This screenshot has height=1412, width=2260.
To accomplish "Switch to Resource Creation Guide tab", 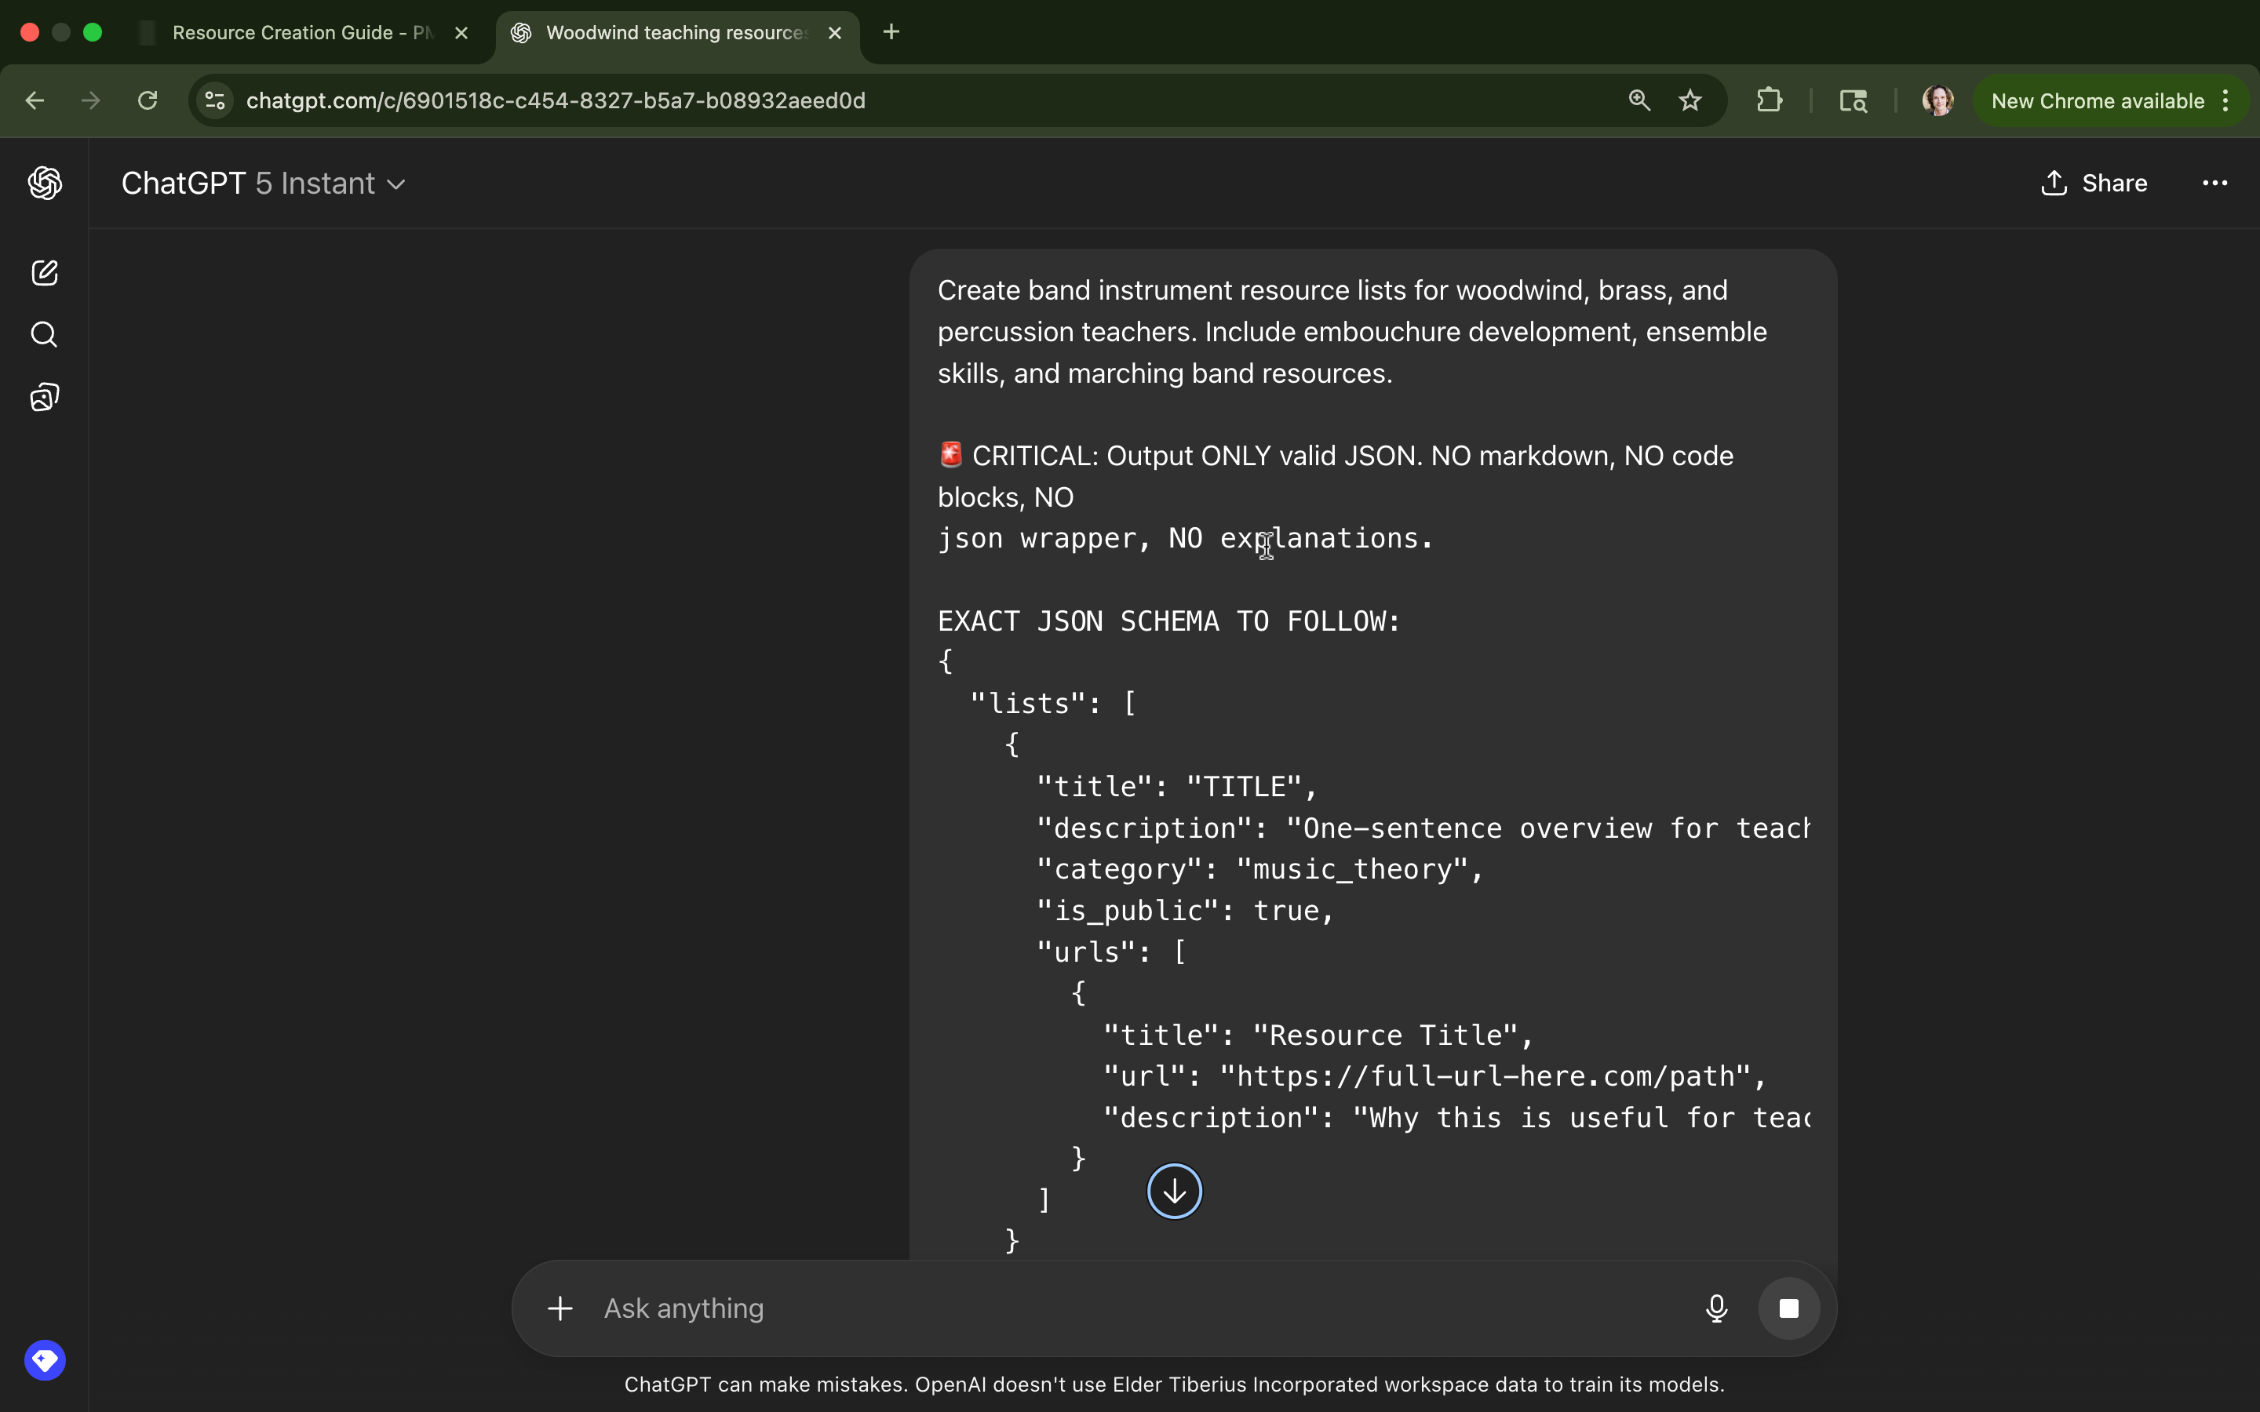I will pos(301,33).
